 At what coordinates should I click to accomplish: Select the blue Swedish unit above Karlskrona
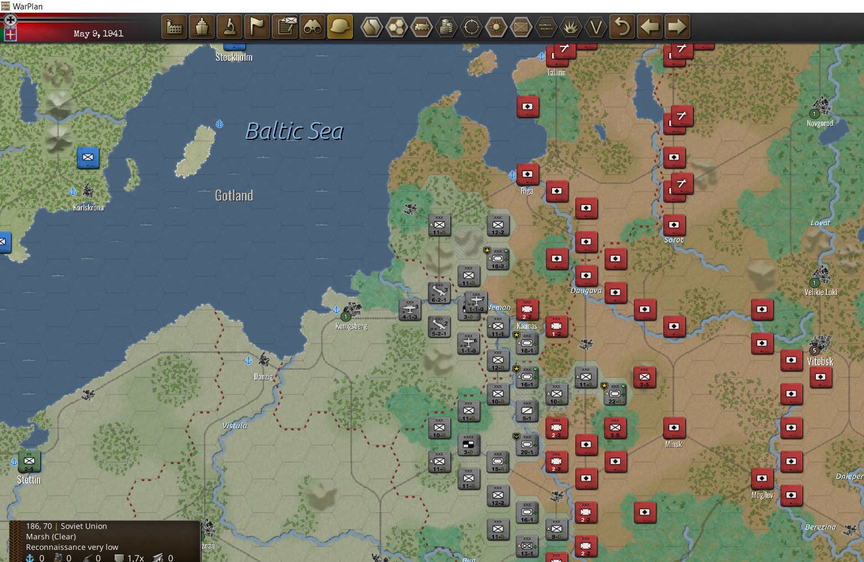pos(88,157)
